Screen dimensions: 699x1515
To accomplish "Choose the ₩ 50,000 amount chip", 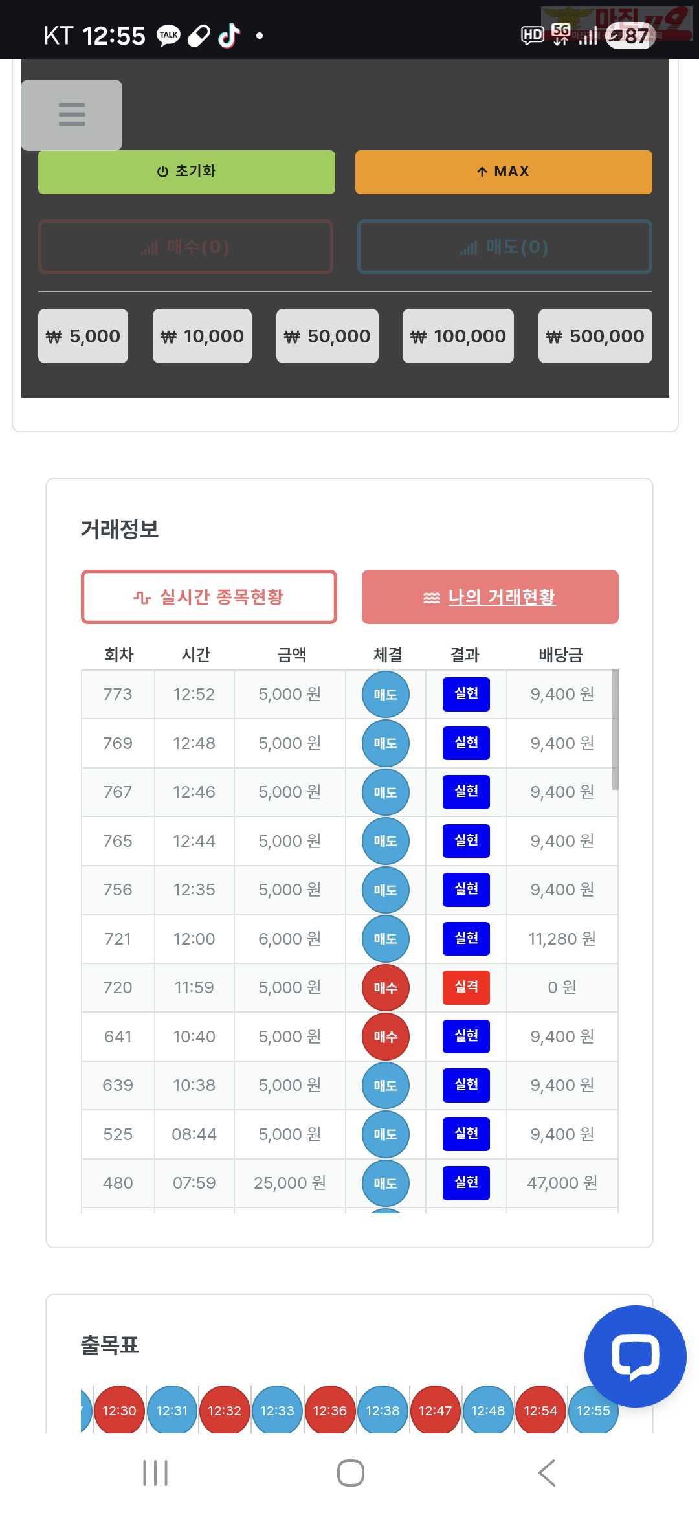I will click(x=327, y=336).
